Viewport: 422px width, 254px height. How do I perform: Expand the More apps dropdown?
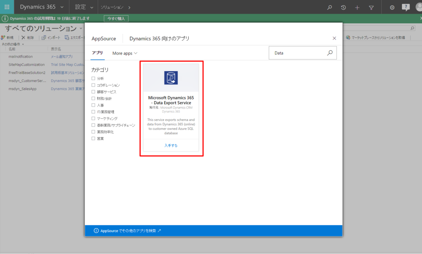click(125, 53)
